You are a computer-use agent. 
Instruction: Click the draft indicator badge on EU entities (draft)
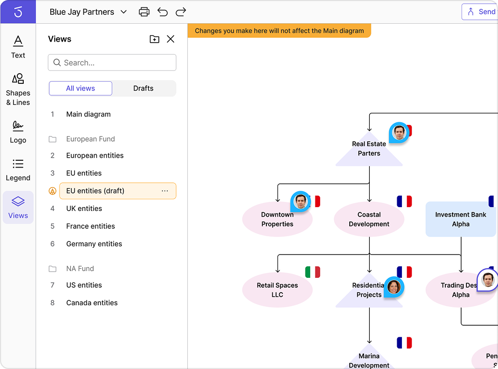[52, 191]
